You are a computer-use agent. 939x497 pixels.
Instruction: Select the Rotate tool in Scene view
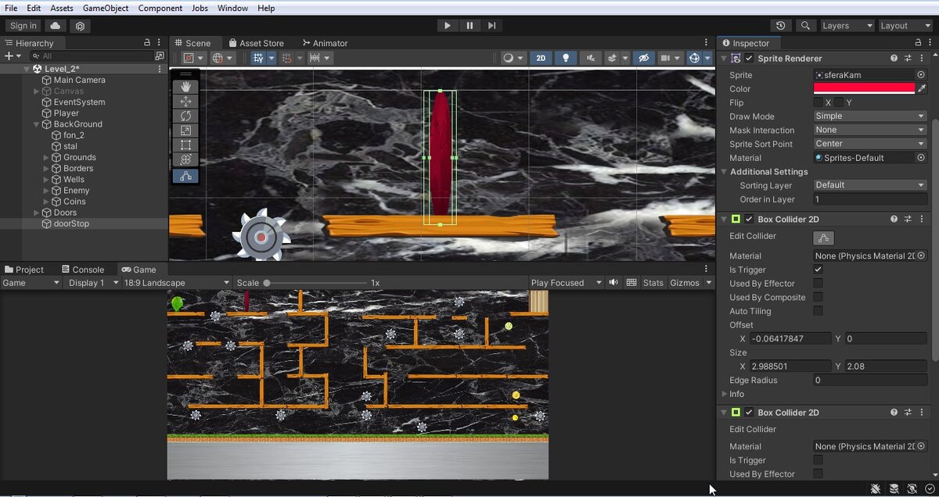185,116
